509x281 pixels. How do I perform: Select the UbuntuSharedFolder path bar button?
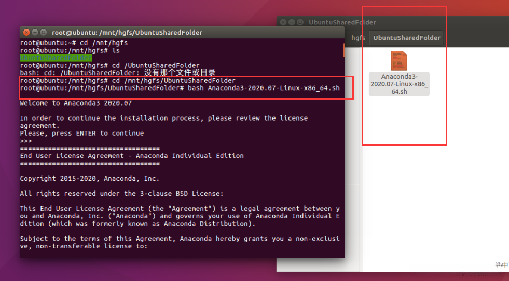pos(407,38)
